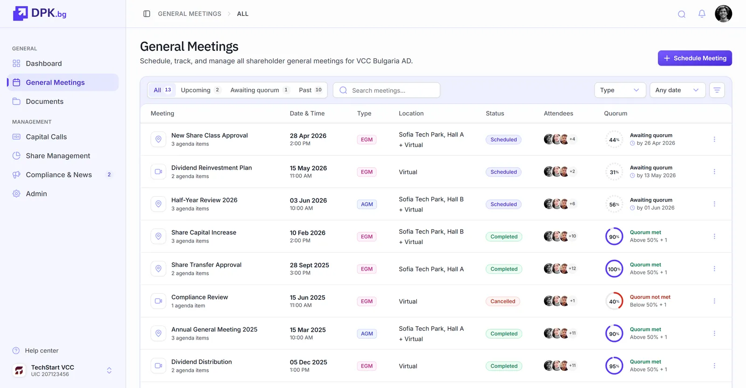Open Dashboard in the sidebar
746x388 pixels.
63,63
